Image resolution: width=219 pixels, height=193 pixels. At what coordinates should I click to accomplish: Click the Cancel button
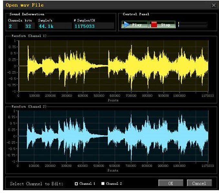[x=199, y=183]
